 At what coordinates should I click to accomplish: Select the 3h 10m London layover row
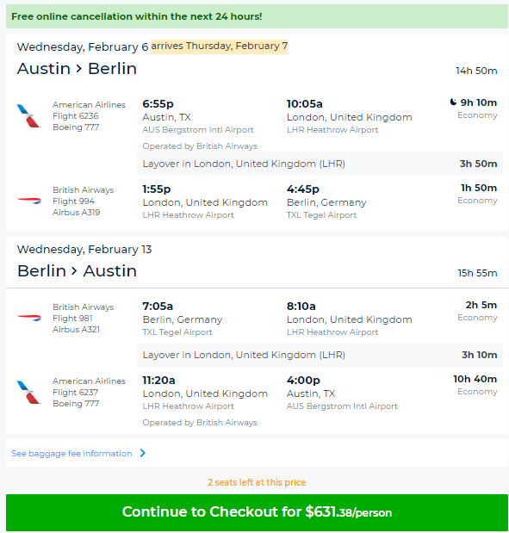[x=320, y=356]
